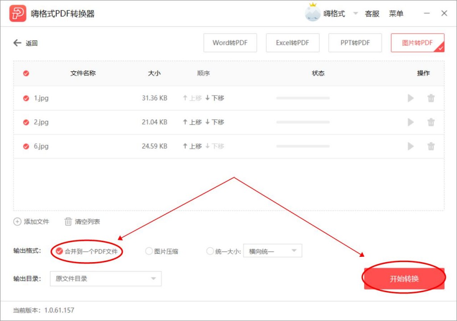This screenshot has width=457, height=321.
Task: Uncheck the 2.jpg file checkbox
Action: click(x=26, y=122)
